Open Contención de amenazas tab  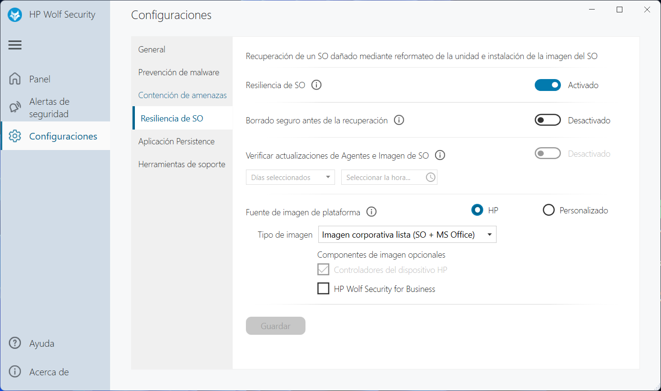[x=182, y=95]
